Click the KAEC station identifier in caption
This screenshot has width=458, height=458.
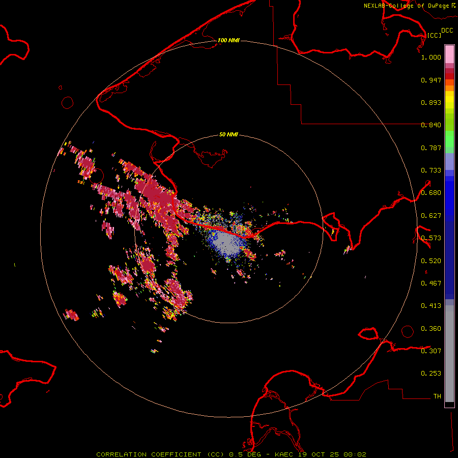[283, 454]
